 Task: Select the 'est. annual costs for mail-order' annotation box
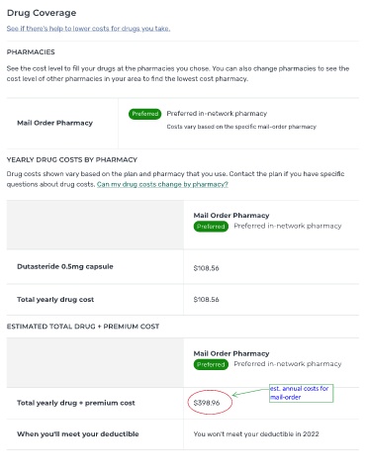(x=302, y=393)
